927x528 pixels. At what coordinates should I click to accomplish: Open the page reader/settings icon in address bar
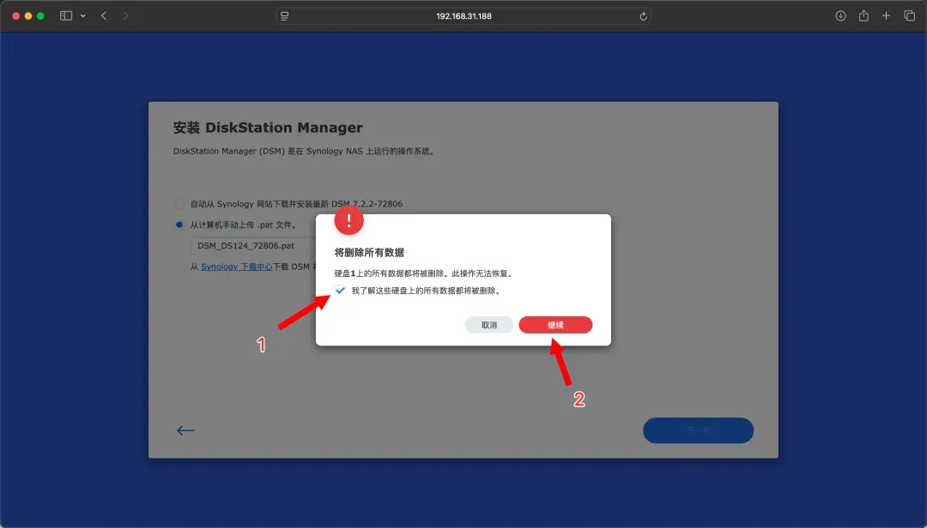click(x=284, y=16)
